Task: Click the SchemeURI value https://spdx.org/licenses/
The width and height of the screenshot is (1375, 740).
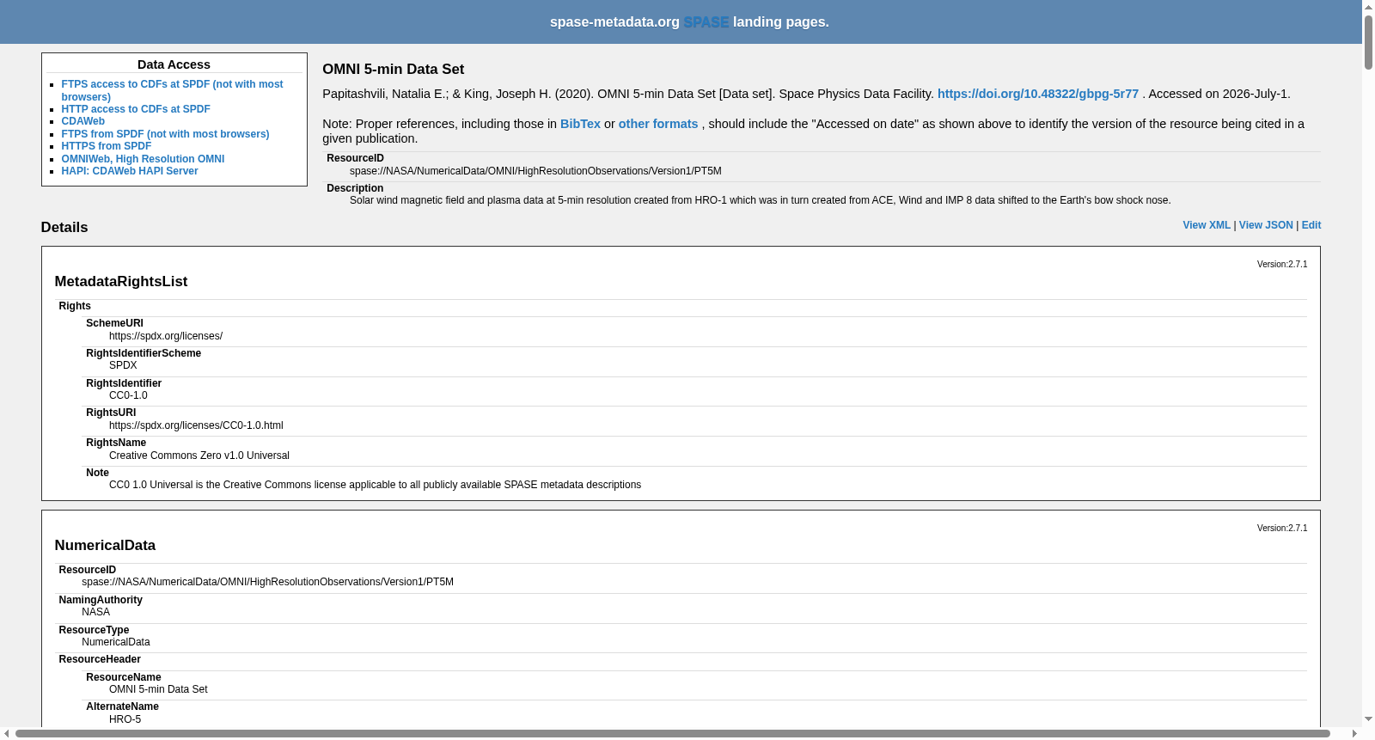Action: (x=166, y=336)
